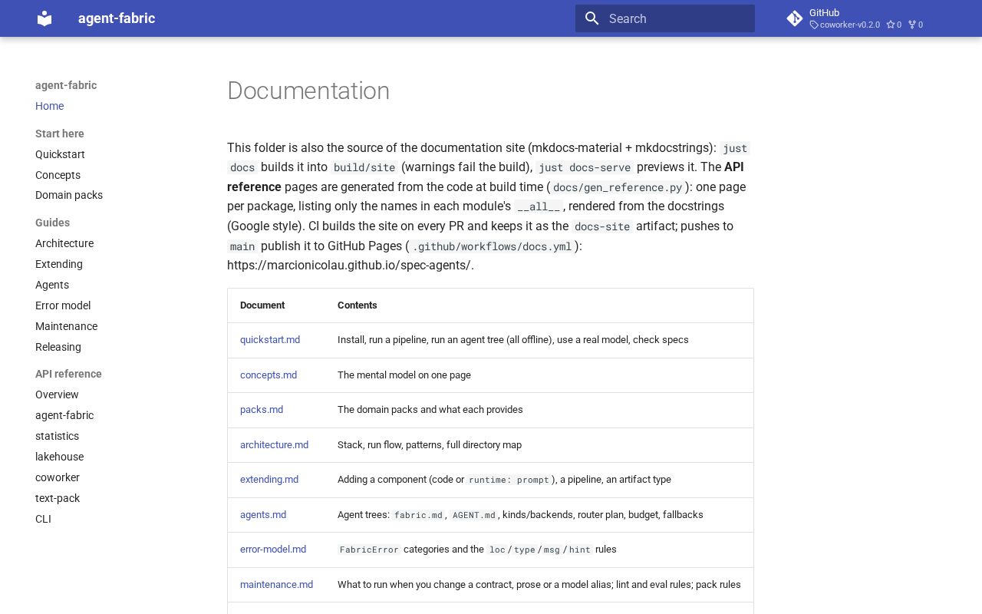982x614 pixels.
Task: Click the search magnifier icon
Action: pos(592,18)
